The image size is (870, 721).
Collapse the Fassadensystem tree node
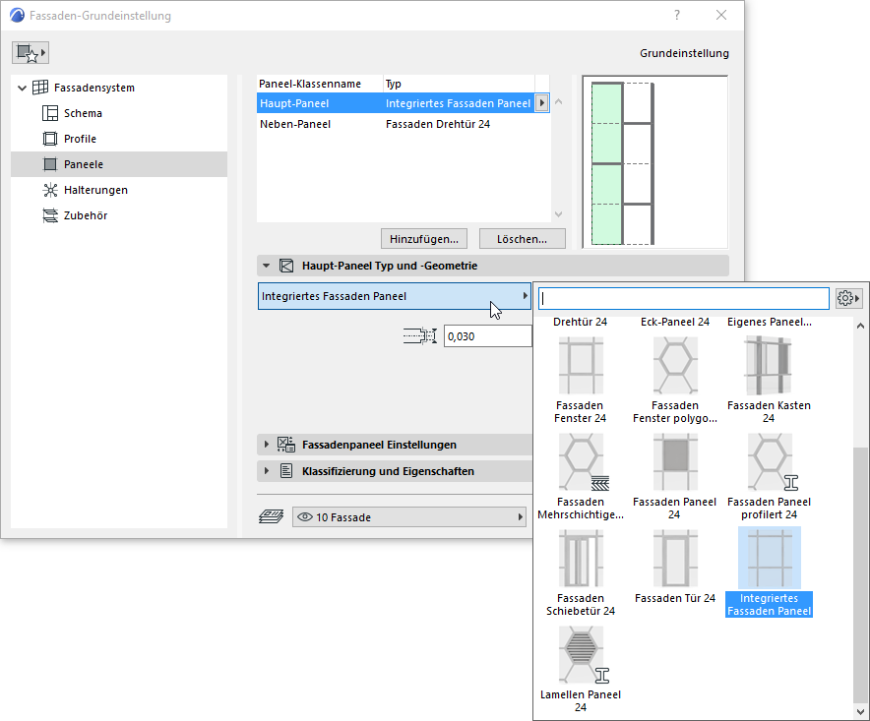[23, 88]
